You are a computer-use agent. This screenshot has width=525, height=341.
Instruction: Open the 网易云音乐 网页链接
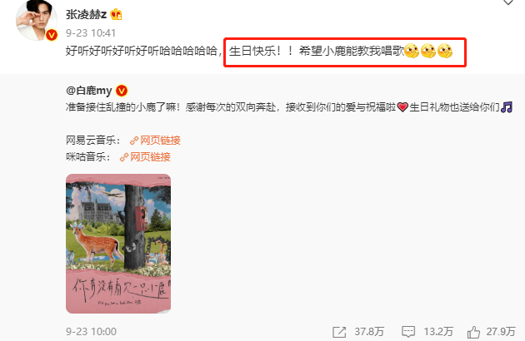(160, 141)
